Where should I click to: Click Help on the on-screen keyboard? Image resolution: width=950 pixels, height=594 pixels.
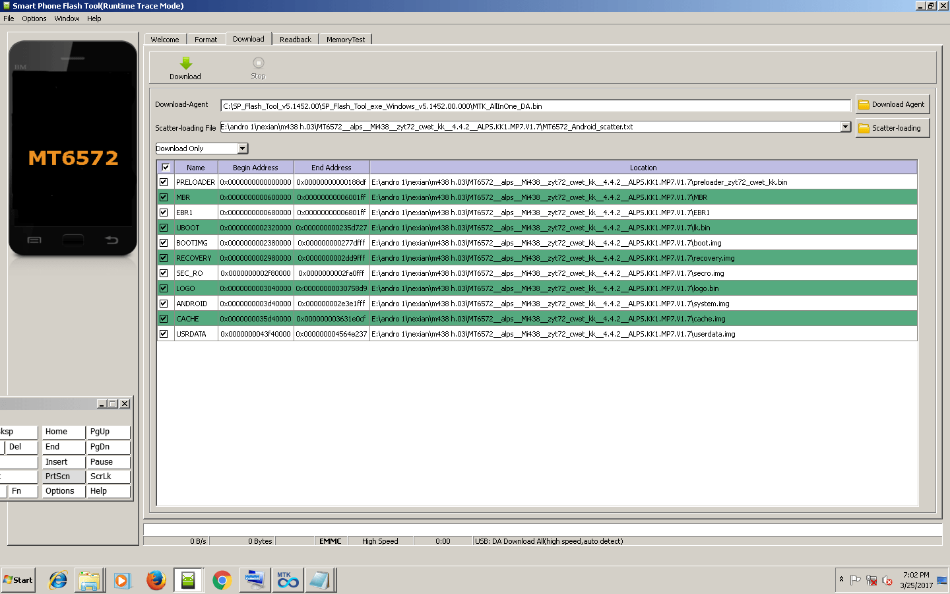pyautogui.click(x=108, y=491)
